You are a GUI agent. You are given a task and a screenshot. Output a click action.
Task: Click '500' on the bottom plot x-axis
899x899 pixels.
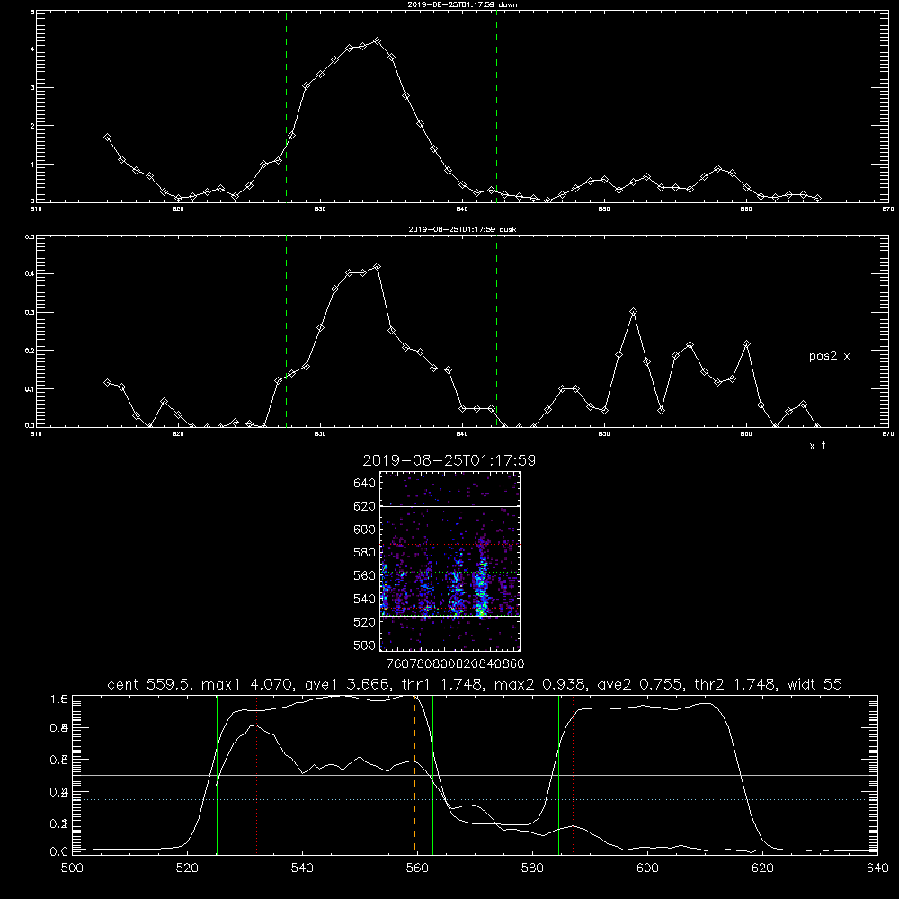pyautogui.click(x=72, y=868)
